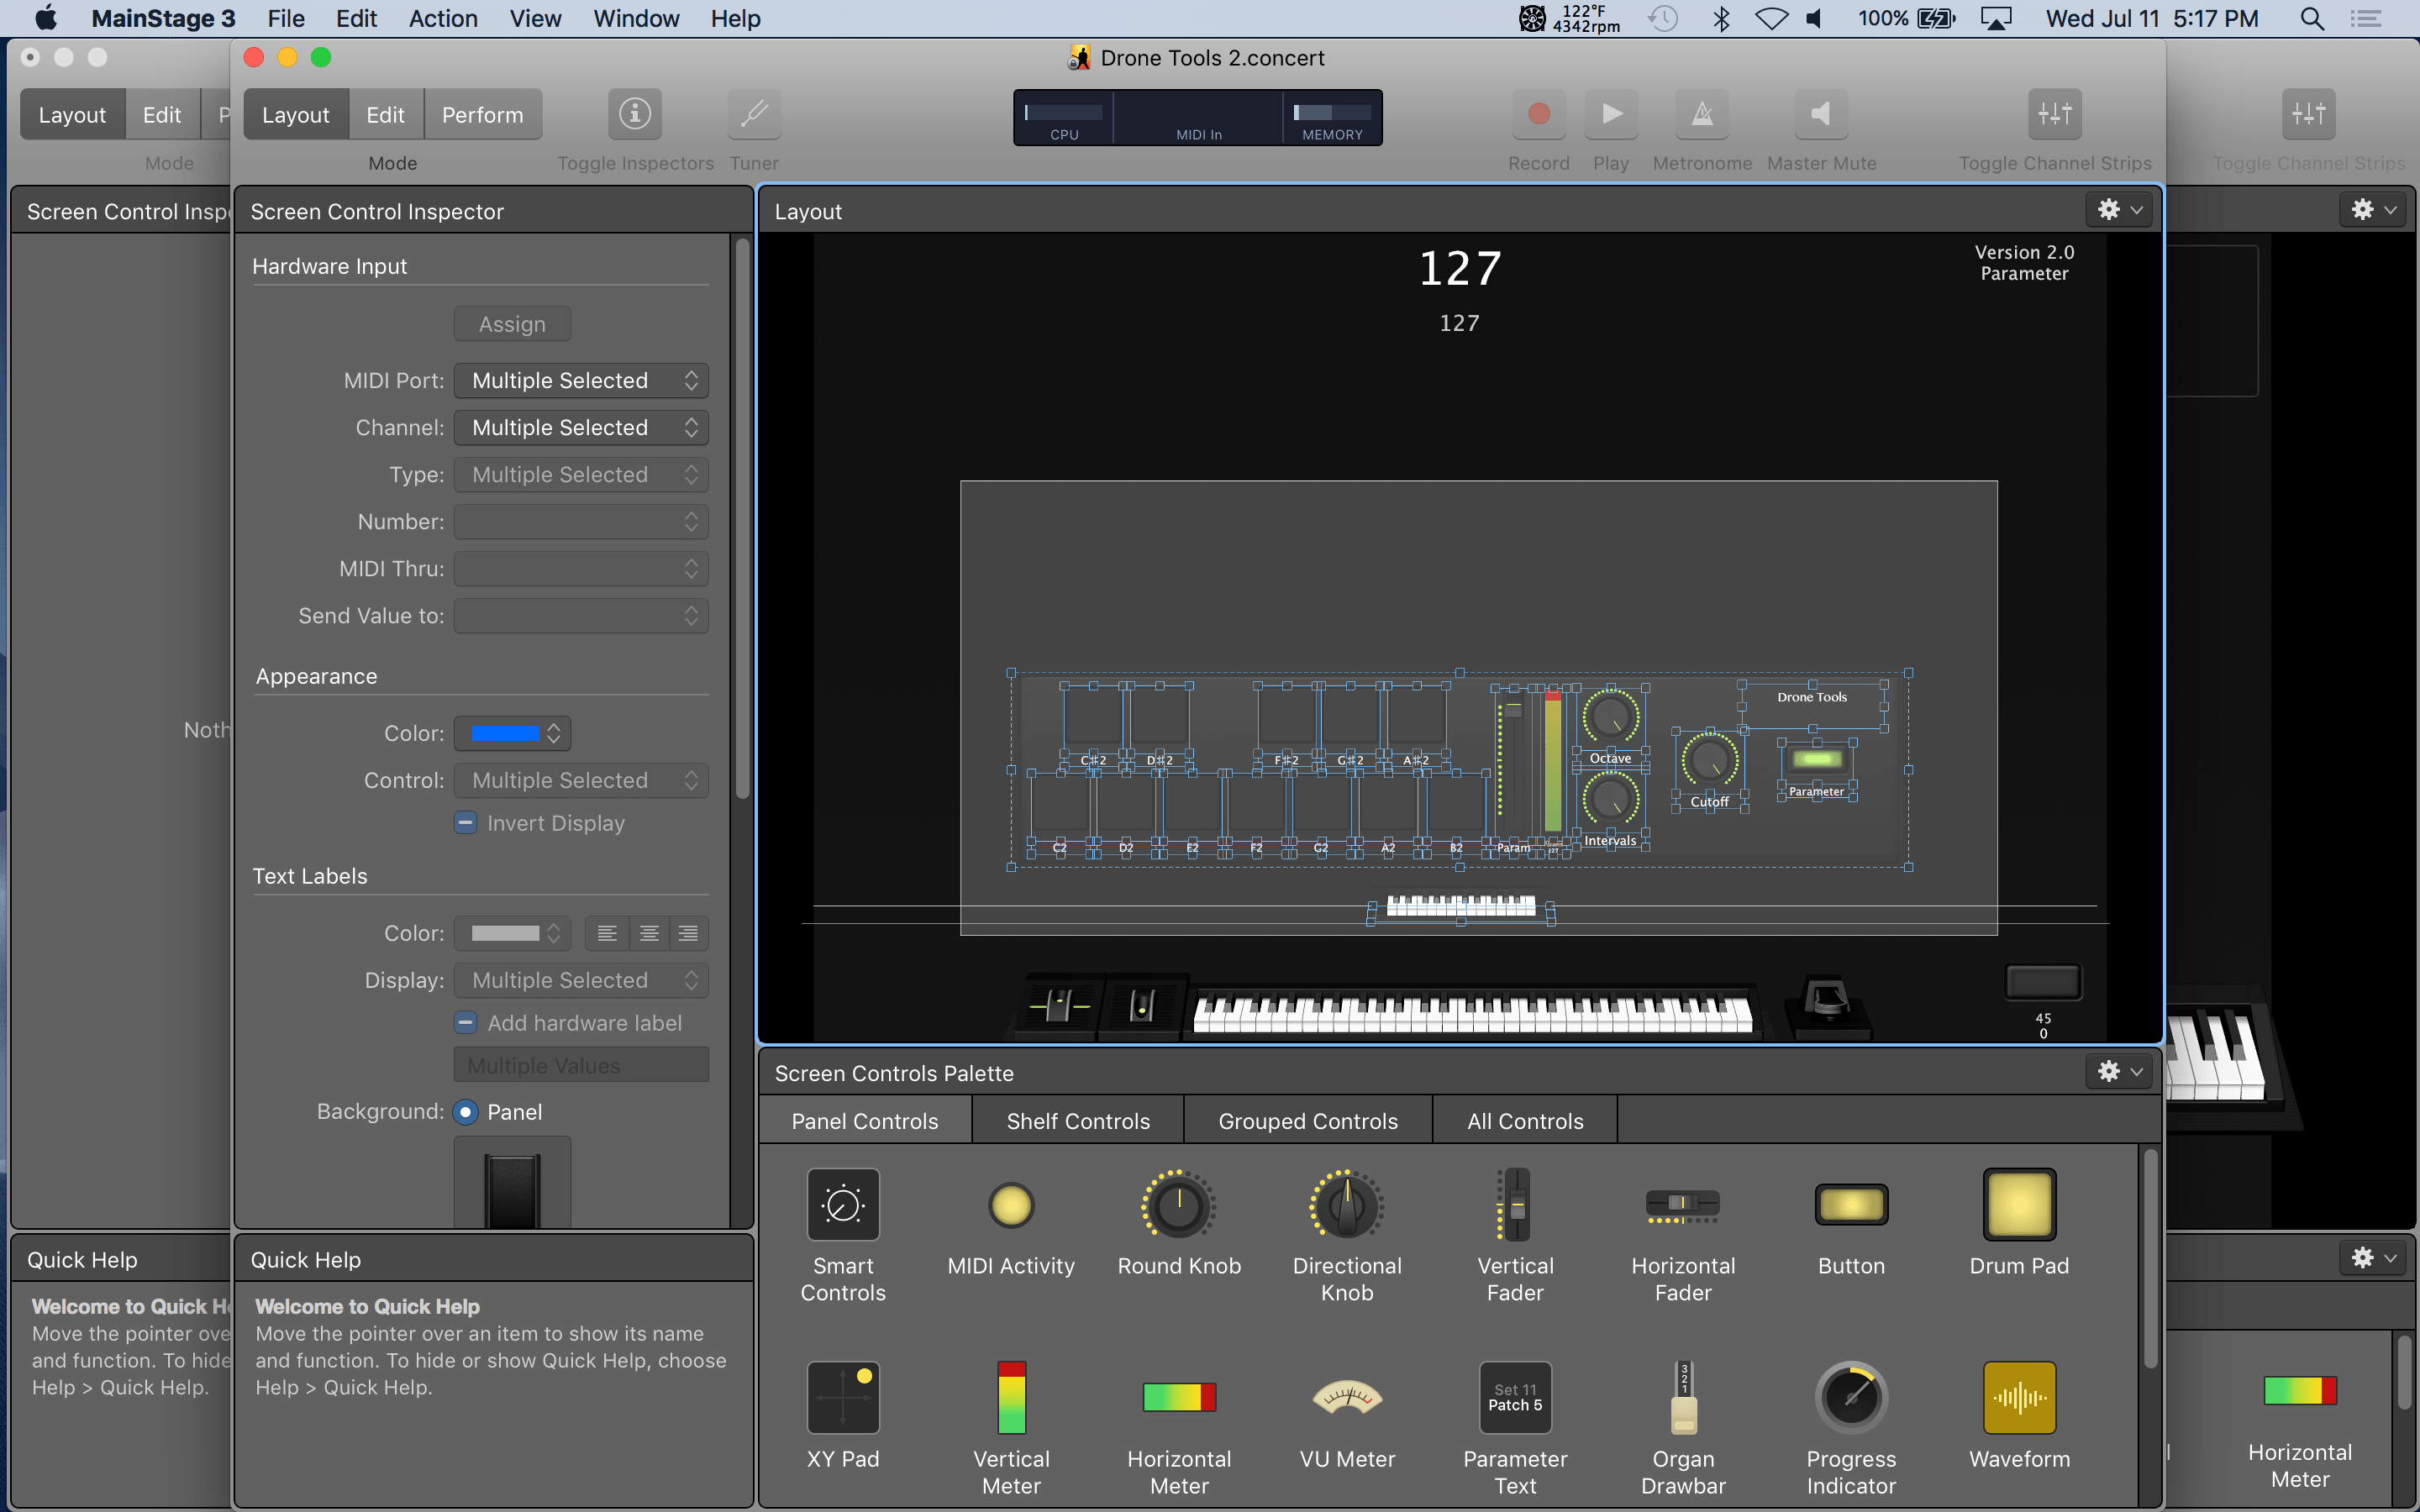
Task: Toggle the Add hardware label checkbox
Action: pos(465,1023)
